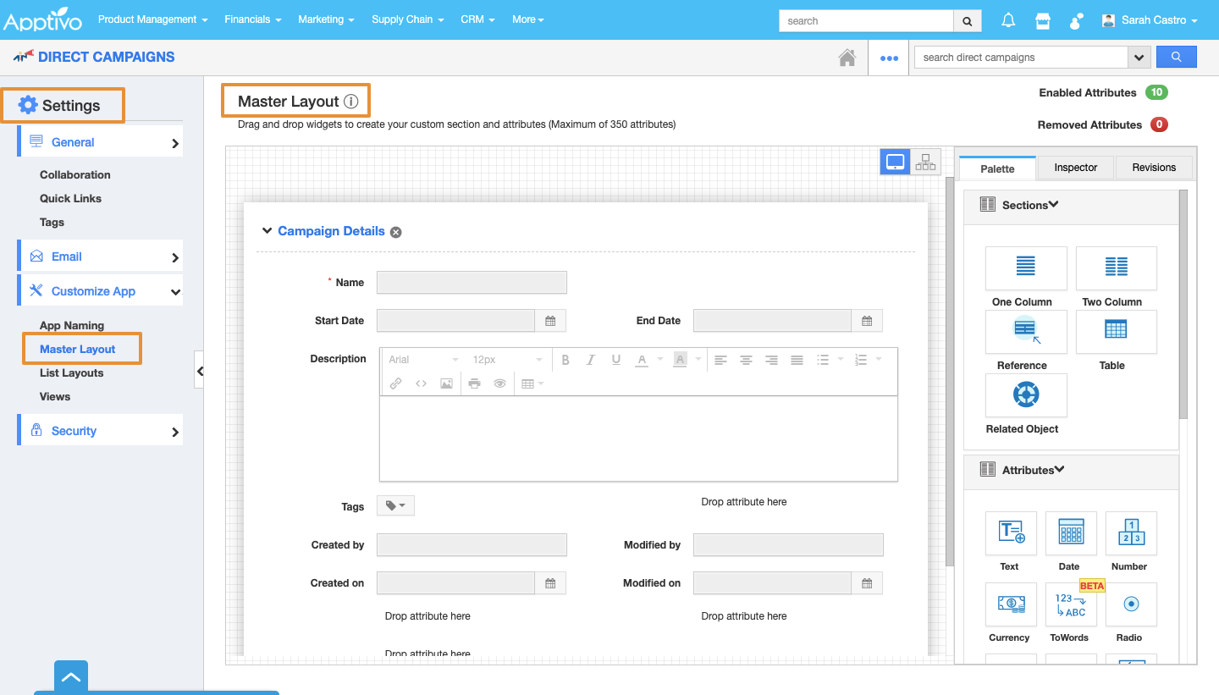Switch to the Revisions tab
Image resolution: width=1219 pixels, height=695 pixels.
click(1154, 168)
